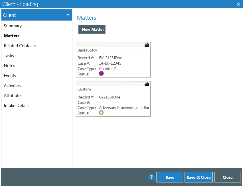Save the client record
Screen dimensions: 243x187
(169, 177)
